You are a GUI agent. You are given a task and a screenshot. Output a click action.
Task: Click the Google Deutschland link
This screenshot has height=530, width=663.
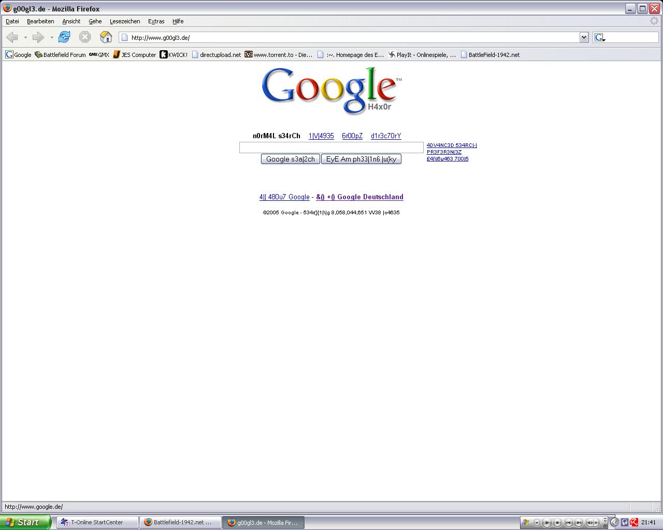(x=359, y=197)
